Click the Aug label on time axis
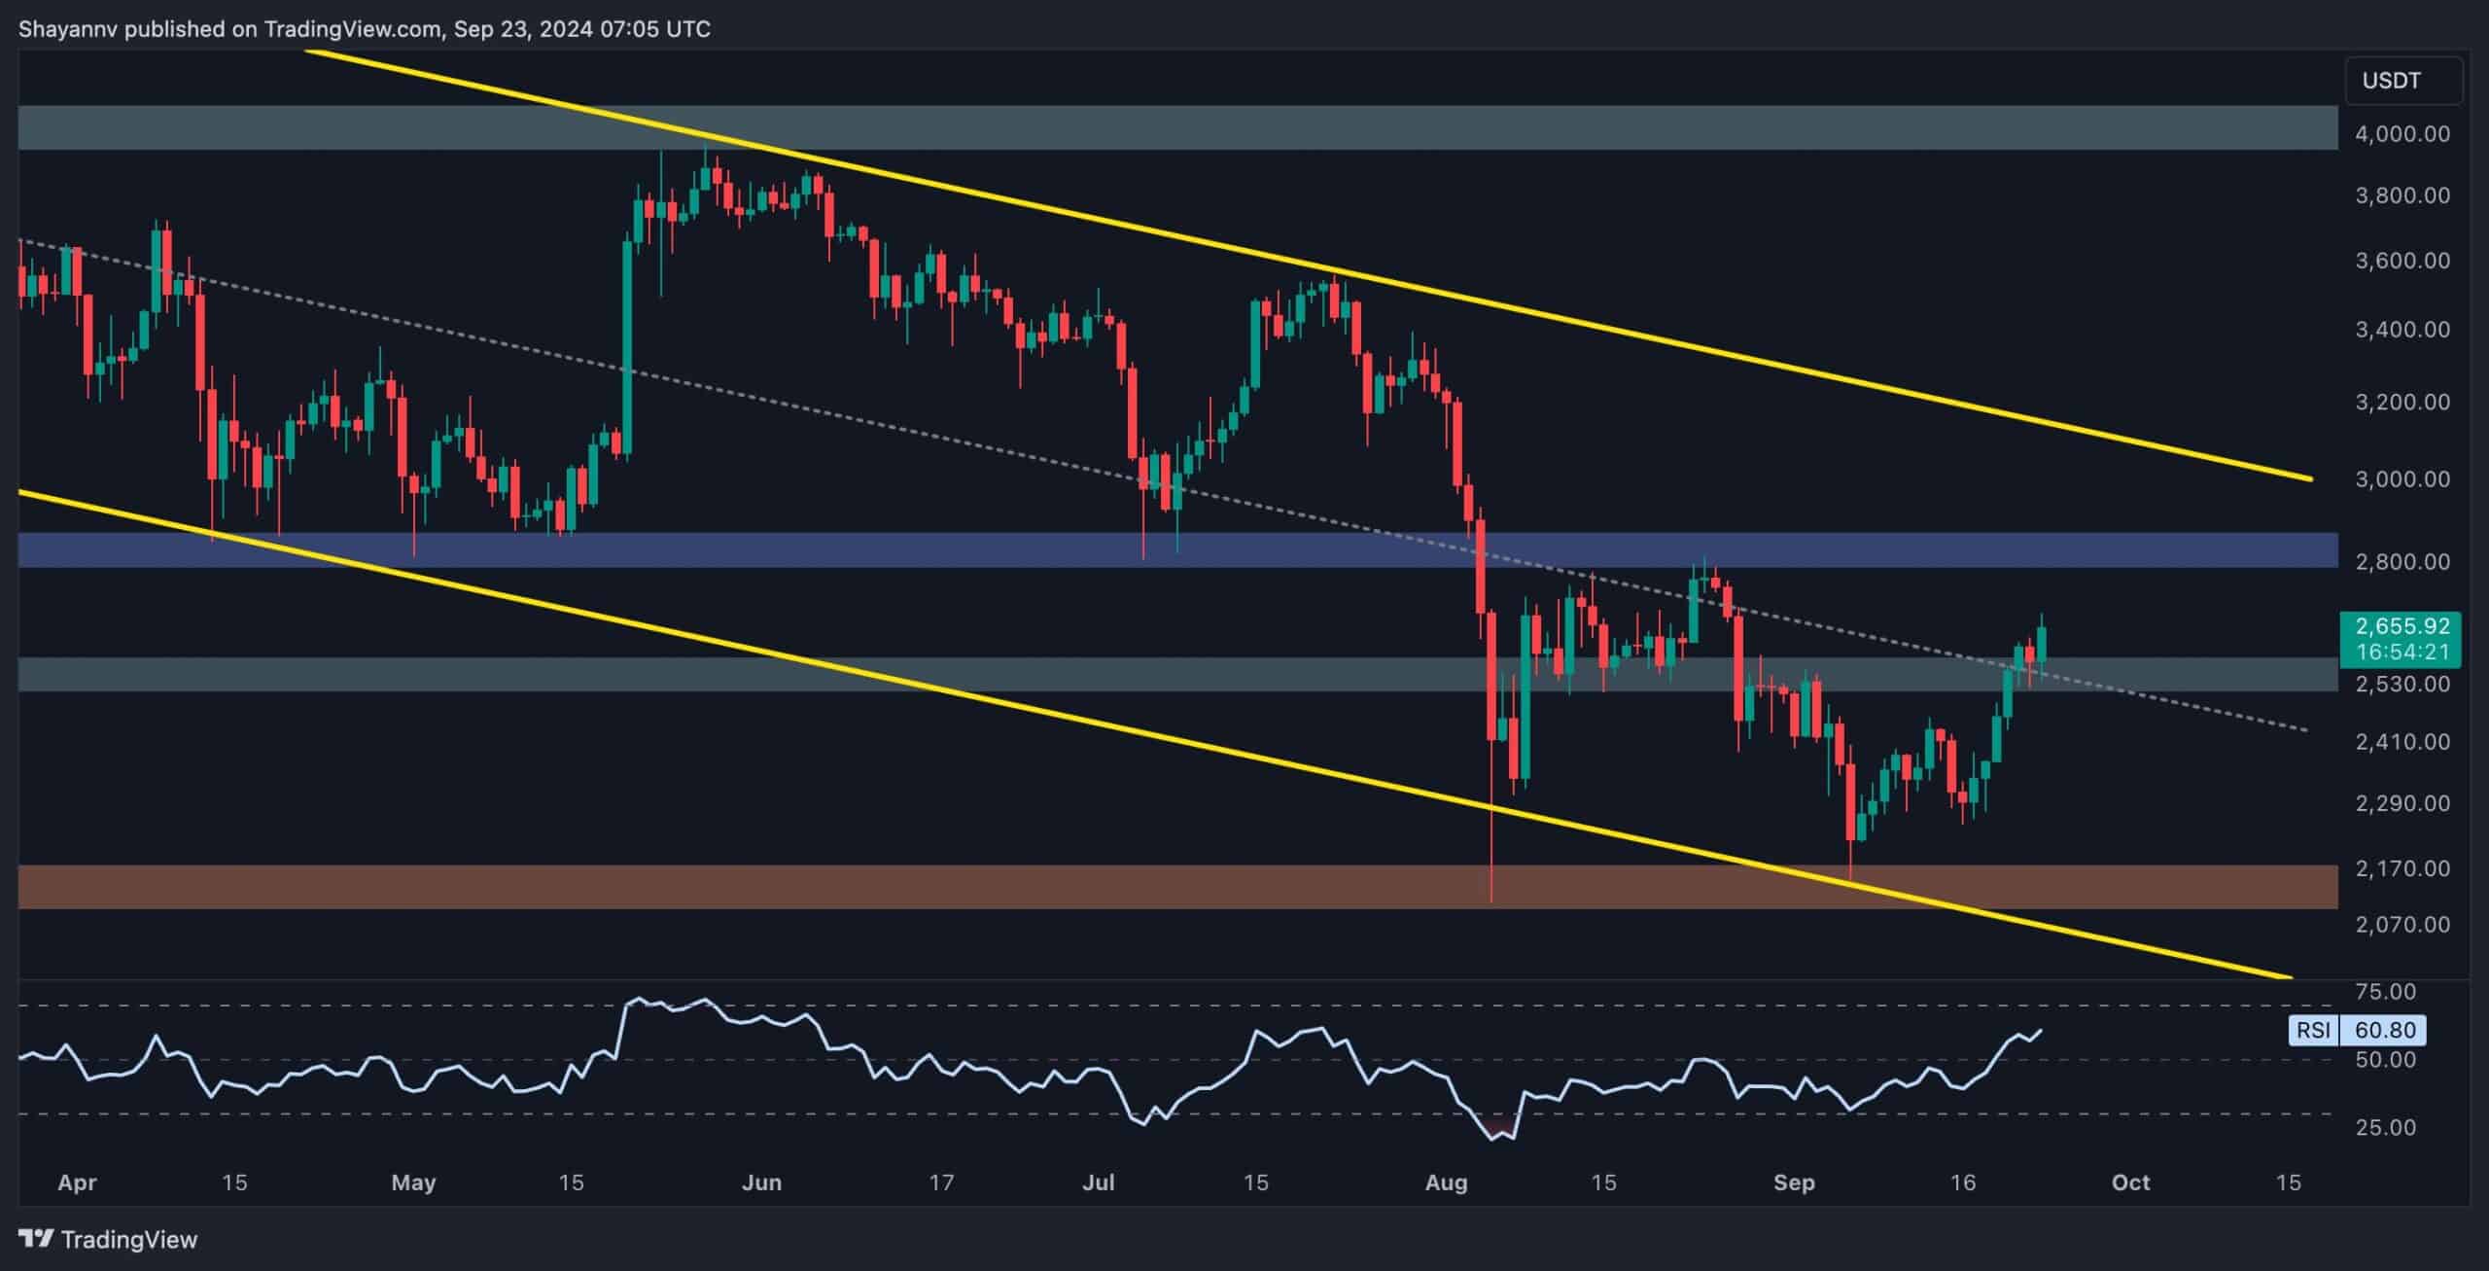The width and height of the screenshot is (2489, 1271). point(1446,1183)
